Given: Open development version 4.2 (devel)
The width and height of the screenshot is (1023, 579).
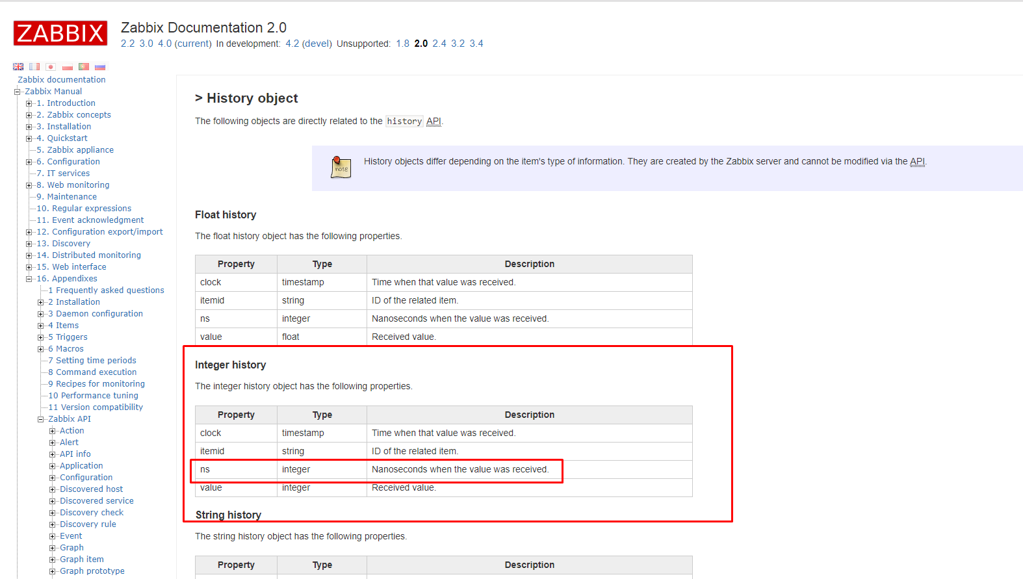Looking at the screenshot, I should pos(309,44).
